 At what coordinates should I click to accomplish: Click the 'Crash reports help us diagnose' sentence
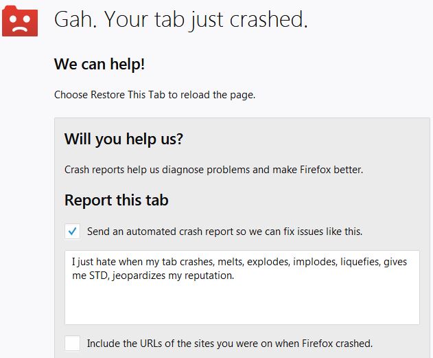click(x=213, y=170)
